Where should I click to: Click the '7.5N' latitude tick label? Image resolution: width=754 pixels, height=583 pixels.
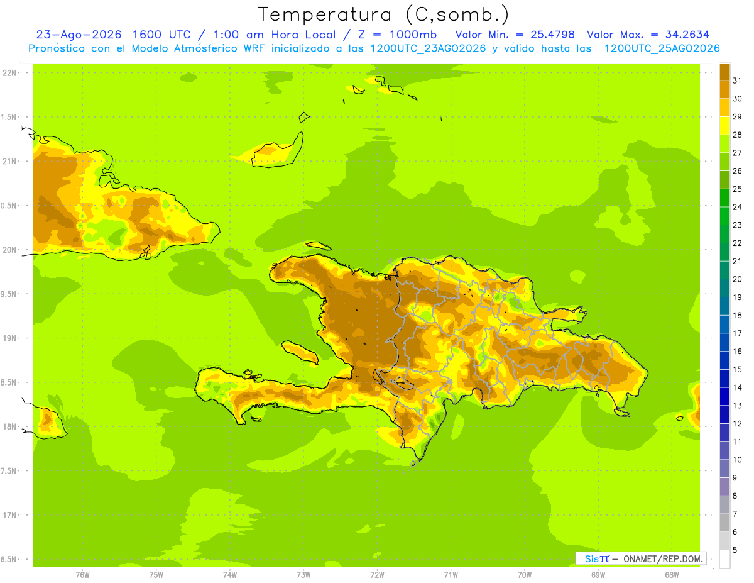(9, 471)
